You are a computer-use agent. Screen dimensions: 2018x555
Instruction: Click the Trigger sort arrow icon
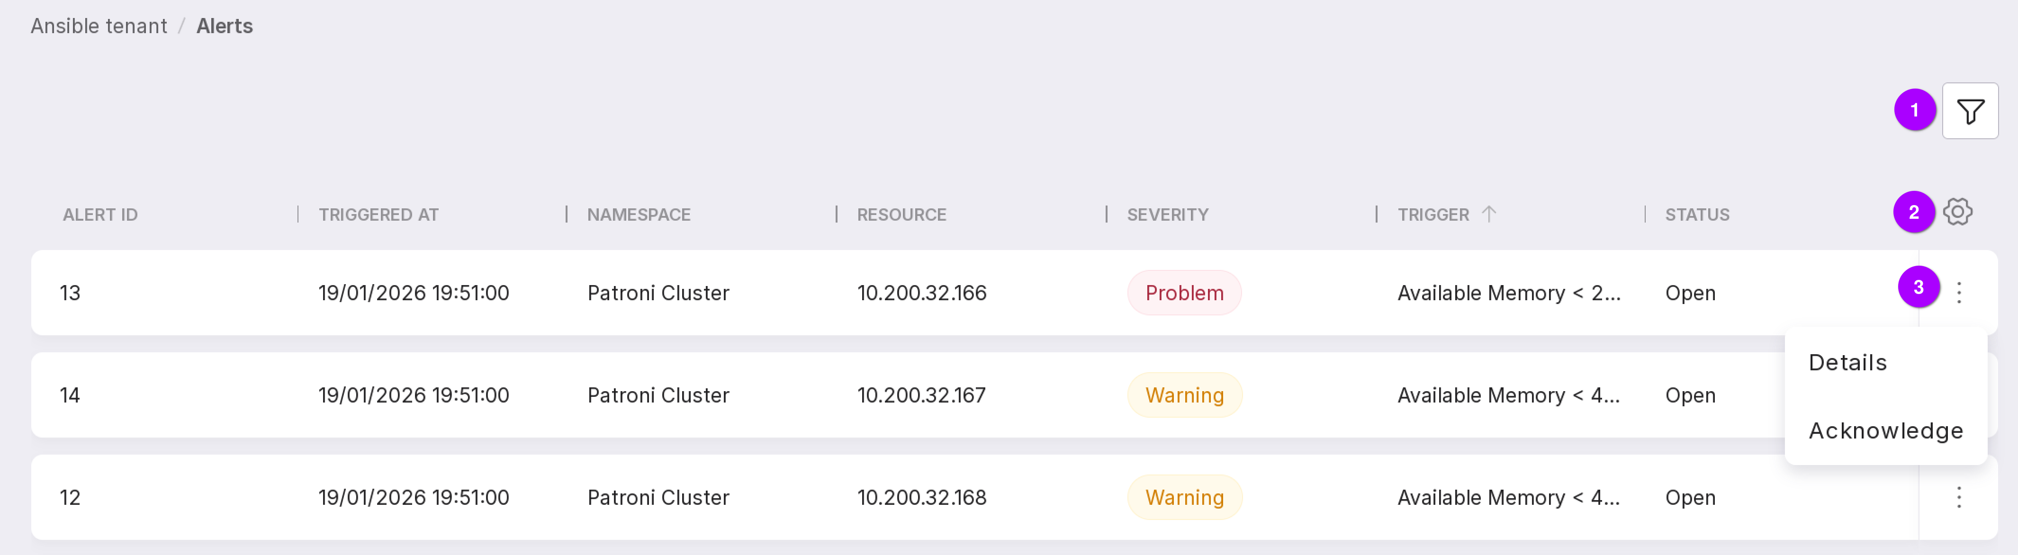coord(1489,214)
